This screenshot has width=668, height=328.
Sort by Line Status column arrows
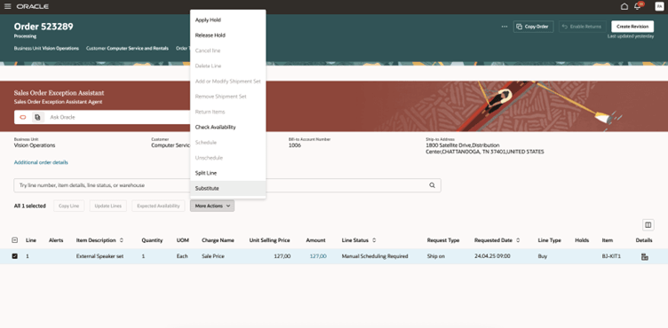(x=374, y=240)
